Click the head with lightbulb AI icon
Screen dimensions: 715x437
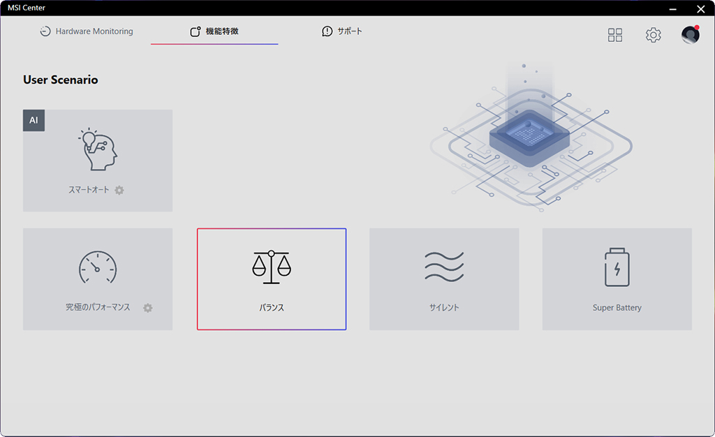click(x=98, y=149)
